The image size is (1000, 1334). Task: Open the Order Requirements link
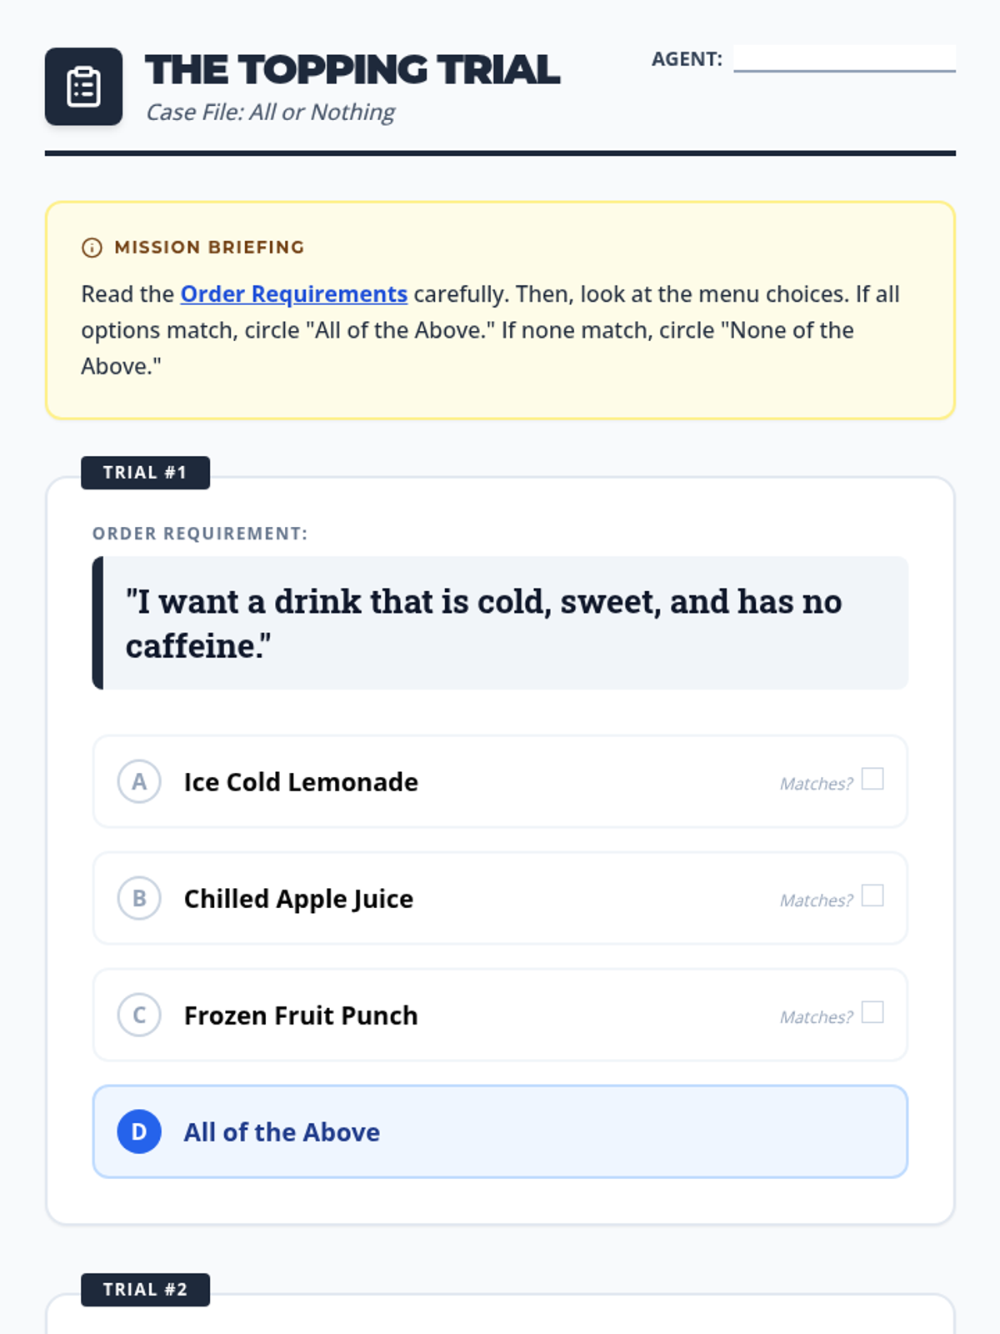[x=293, y=294]
